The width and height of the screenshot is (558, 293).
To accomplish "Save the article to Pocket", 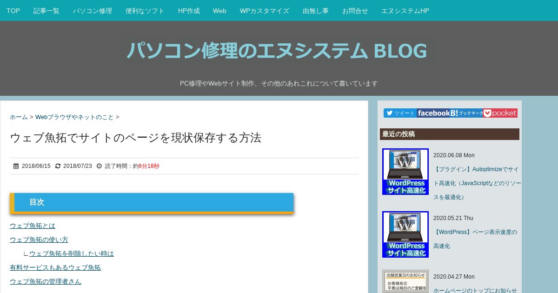I will tap(500, 113).
